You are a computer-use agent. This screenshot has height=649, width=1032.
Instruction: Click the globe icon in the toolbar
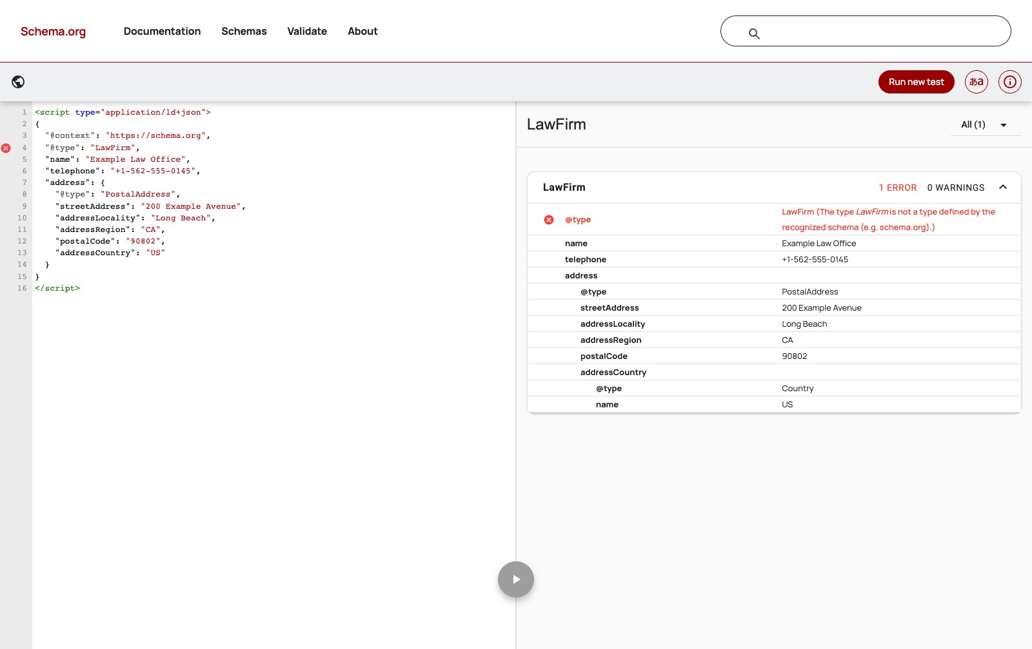point(18,82)
